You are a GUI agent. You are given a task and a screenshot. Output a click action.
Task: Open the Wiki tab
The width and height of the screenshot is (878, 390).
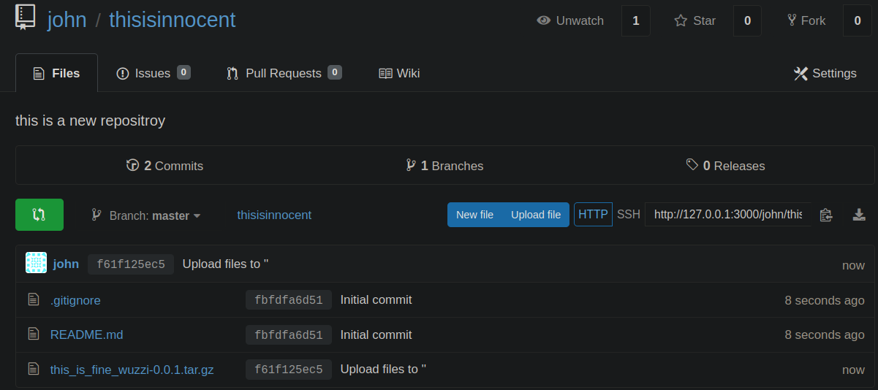tap(399, 73)
